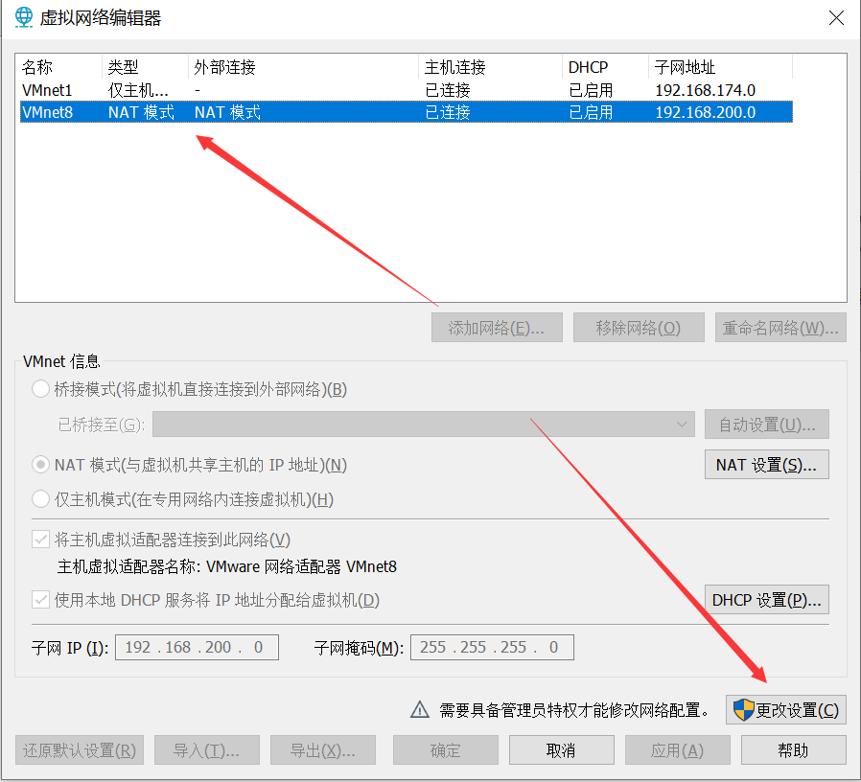
Task: Click the 名称 column header
Action: coord(37,67)
